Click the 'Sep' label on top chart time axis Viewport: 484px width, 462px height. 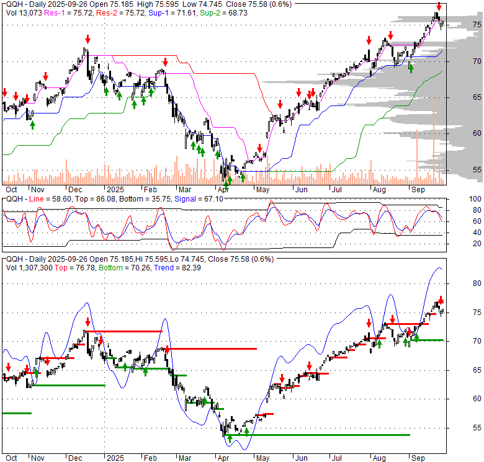coord(418,190)
